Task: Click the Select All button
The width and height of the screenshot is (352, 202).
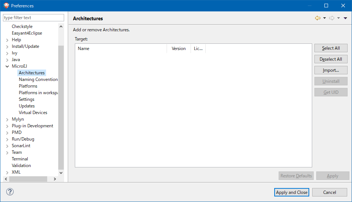Action: (x=331, y=48)
